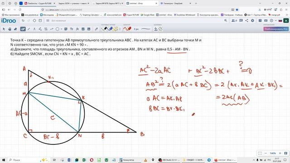This screenshot has width=290, height=163.
Task: Open the Windows Start menu
Action: click(4, 160)
